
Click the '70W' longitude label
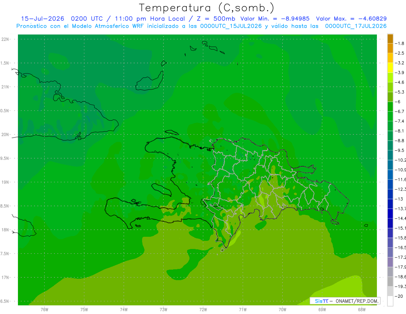coord(283,310)
